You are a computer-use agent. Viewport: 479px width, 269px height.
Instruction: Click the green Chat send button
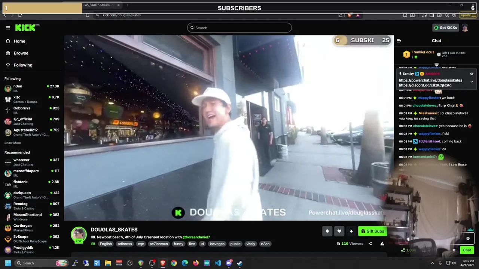point(467,250)
